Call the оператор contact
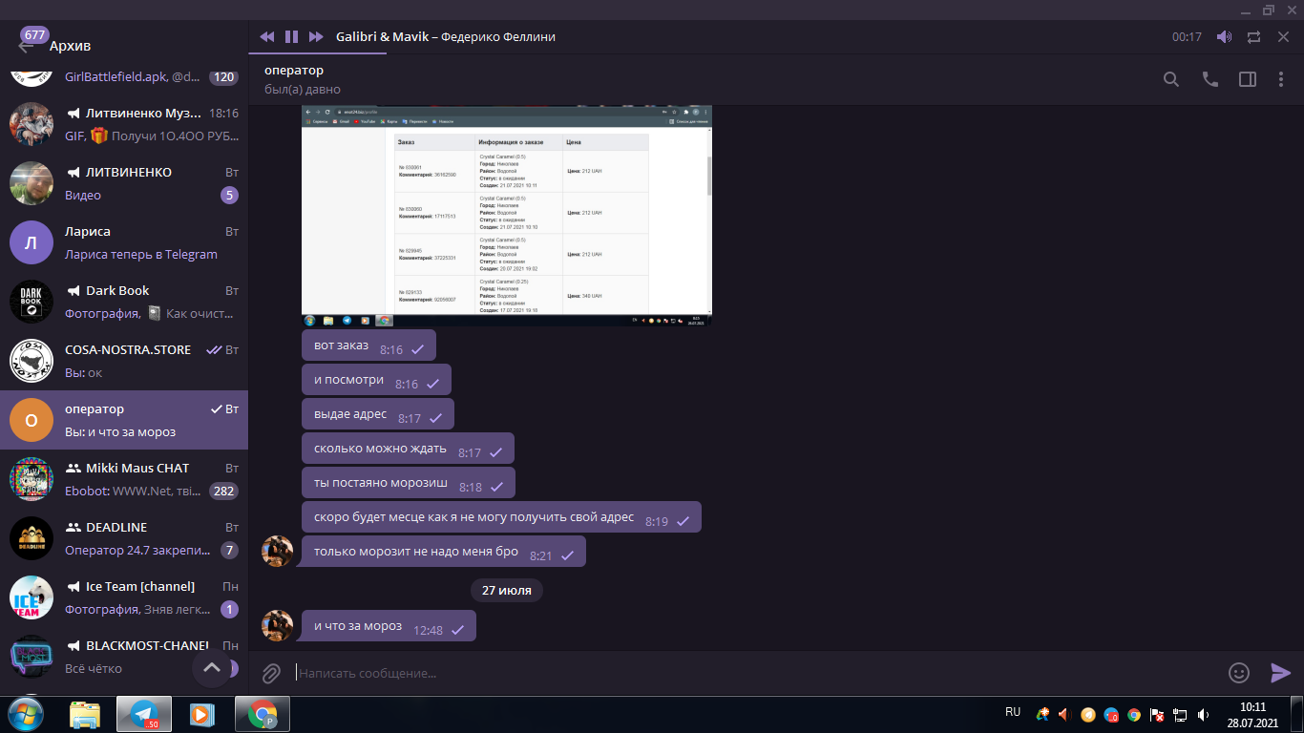The height and width of the screenshot is (733, 1304). 1210,79
